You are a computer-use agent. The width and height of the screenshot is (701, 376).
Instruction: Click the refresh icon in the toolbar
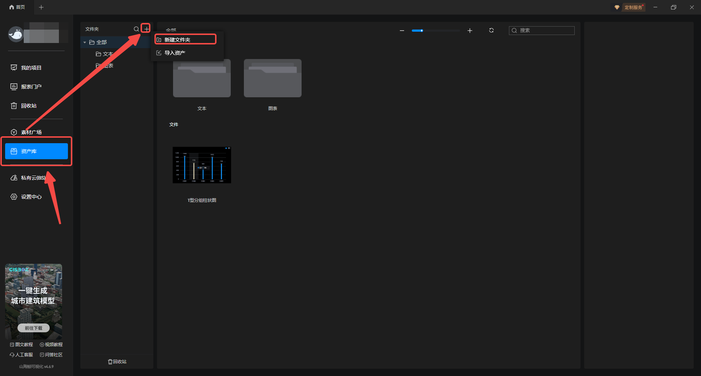[491, 31]
